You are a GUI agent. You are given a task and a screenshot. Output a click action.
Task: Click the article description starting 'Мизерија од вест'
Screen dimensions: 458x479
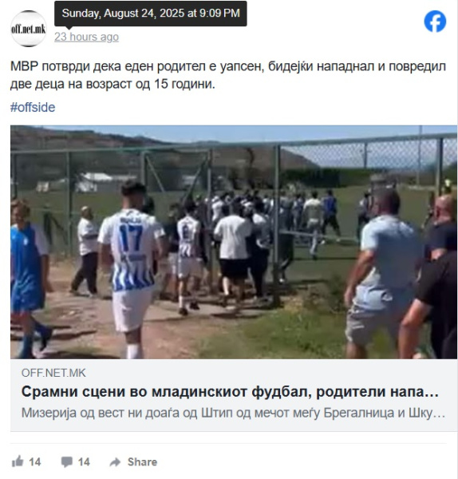(233, 413)
